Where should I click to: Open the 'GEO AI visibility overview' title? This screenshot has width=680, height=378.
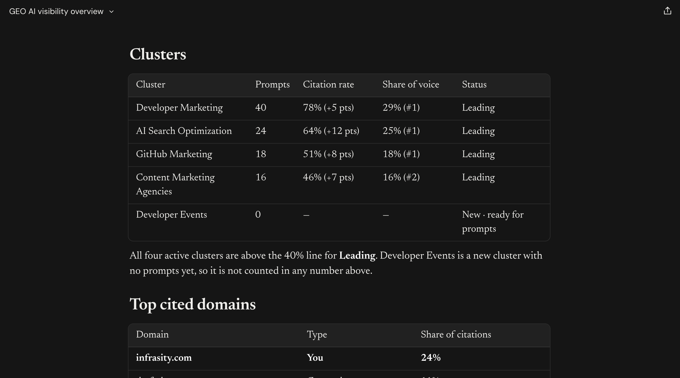[x=56, y=11]
